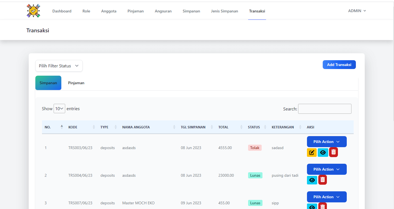The image size is (394, 209).
Task: Open the Anggota page
Action: point(109,11)
